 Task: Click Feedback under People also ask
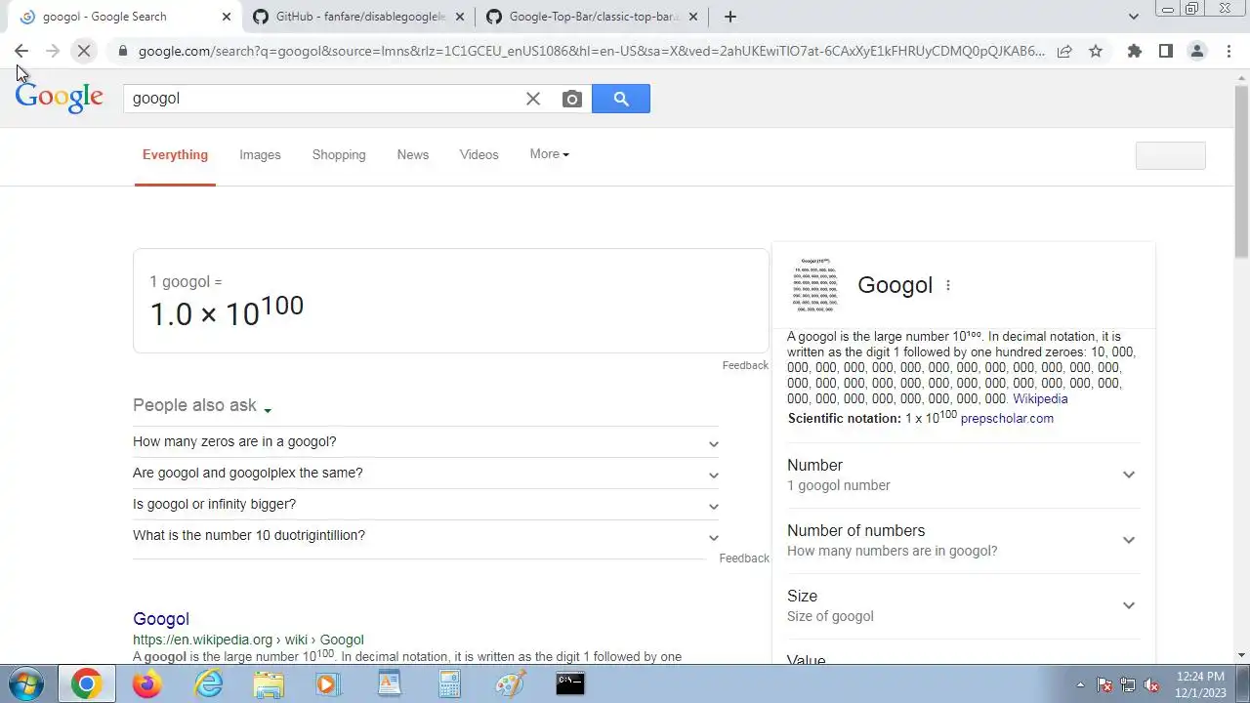[x=744, y=558]
